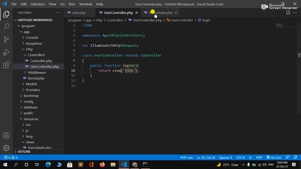301x169 pixels.
Task: Open Explorer views and more actions ellipsis
Action: [x=58, y=13]
